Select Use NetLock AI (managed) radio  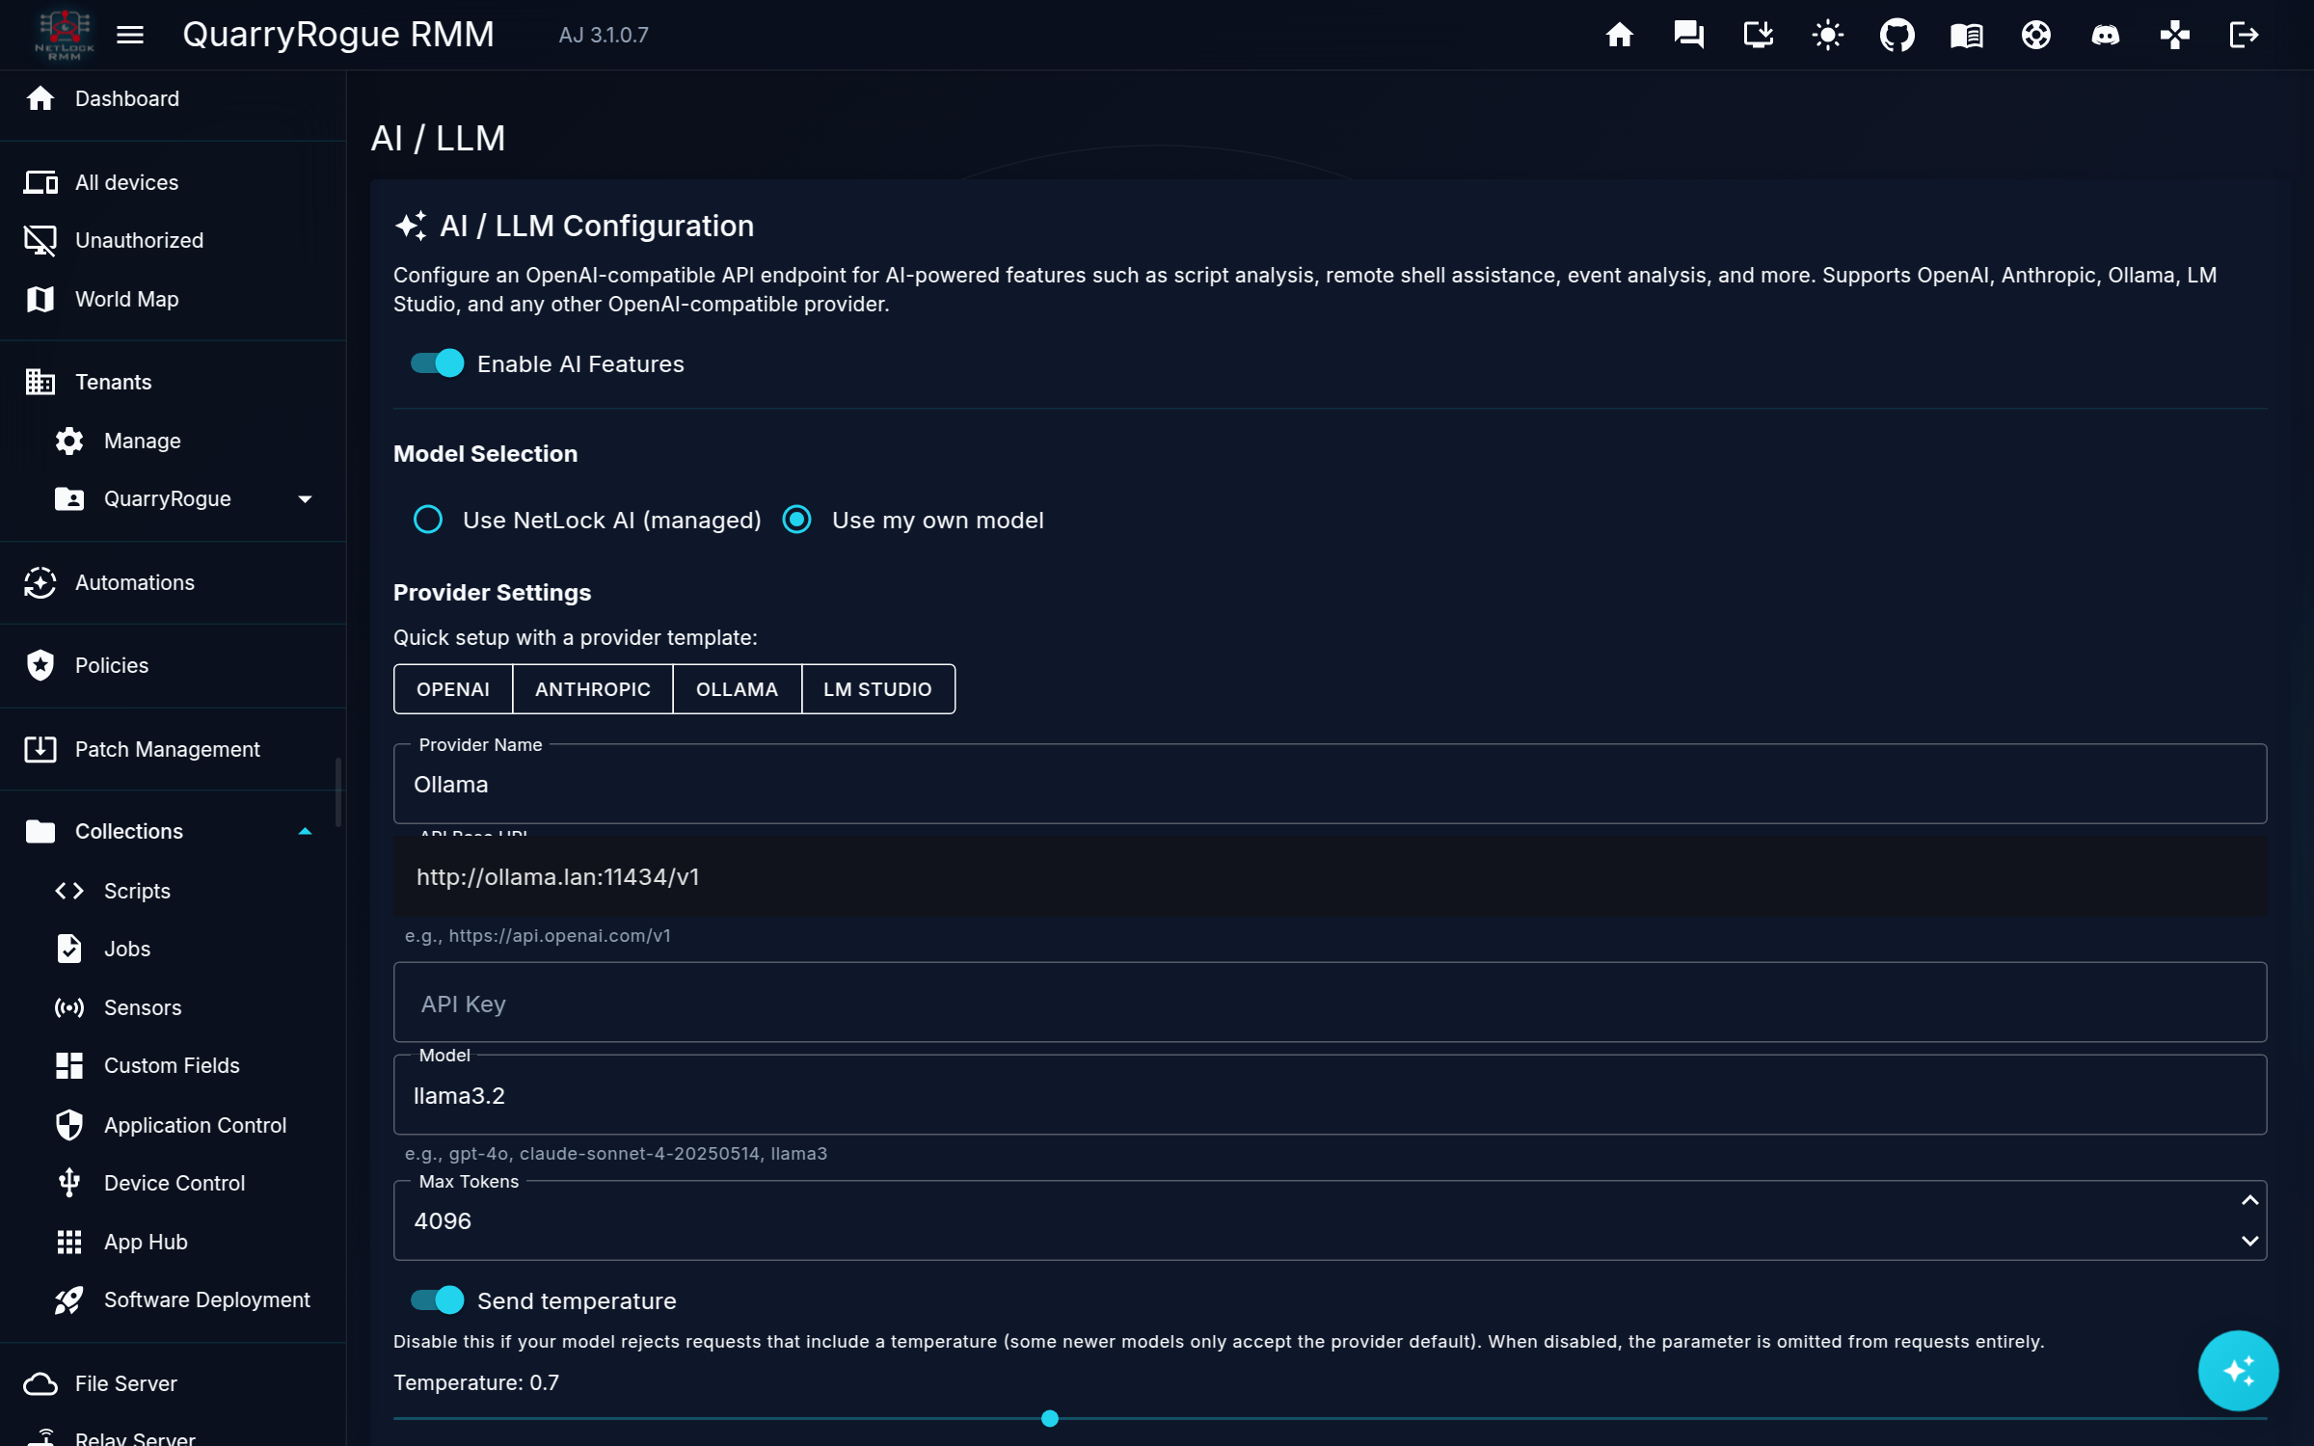pyautogui.click(x=428, y=520)
